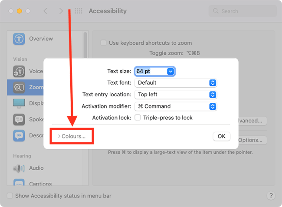Expand the Colours disclosure section
The height and width of the screenshot is (207, 282).
pyautogui.click(x=72, y=136)
